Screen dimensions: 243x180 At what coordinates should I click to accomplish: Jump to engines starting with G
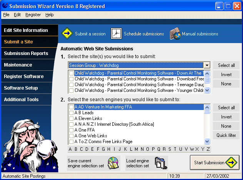(x=103, y=149)
